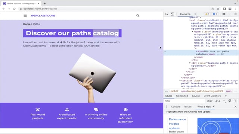239x134 pixels.
Task: Select the Online diploma training tab
Action: 21,3
